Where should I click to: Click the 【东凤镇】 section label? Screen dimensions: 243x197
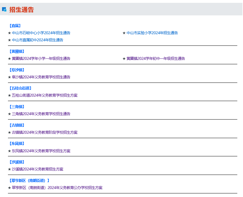tap(17, 143)
